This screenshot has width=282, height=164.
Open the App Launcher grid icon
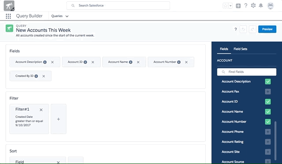[8, 16]
